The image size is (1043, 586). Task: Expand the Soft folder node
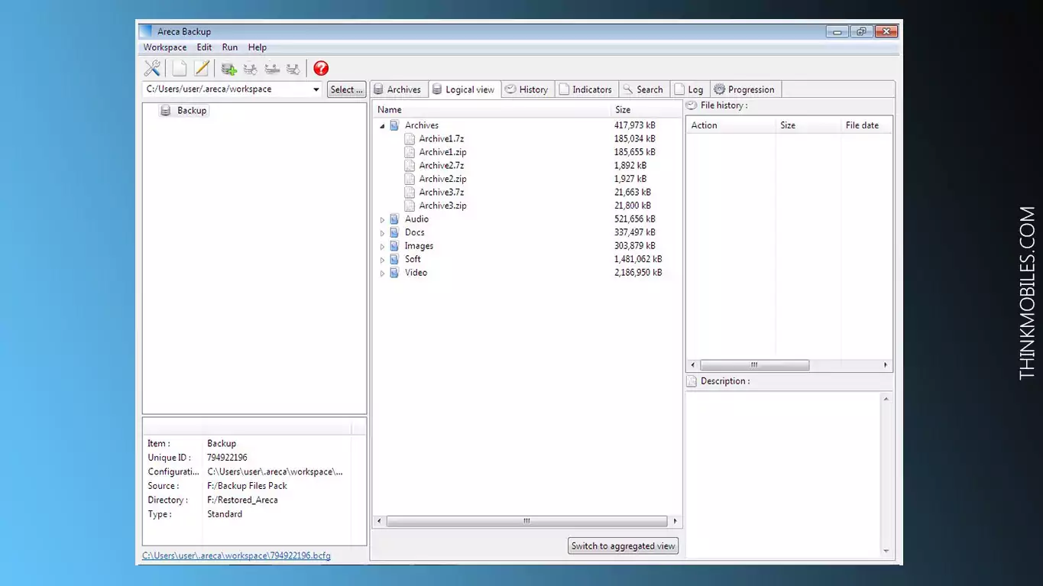coord(383,260)
